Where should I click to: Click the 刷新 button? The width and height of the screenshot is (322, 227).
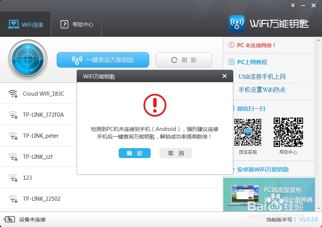tap(184, 60)
